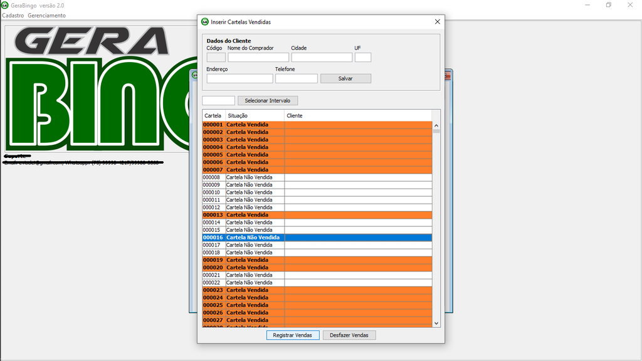
Task: Minimize the GeraBingo main window
Action: pyautogui.click(x=587, y=5)
